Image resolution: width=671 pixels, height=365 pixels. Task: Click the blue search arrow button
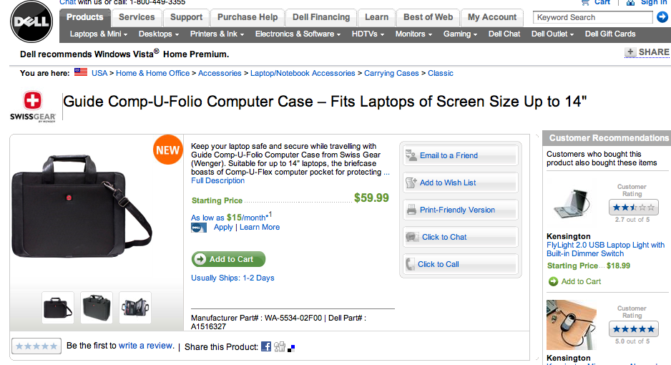[x=662, y=17]
